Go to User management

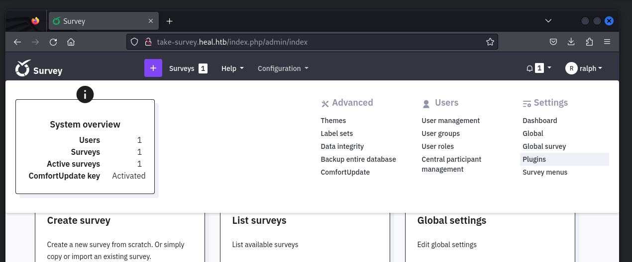click(x=450, y=121)
